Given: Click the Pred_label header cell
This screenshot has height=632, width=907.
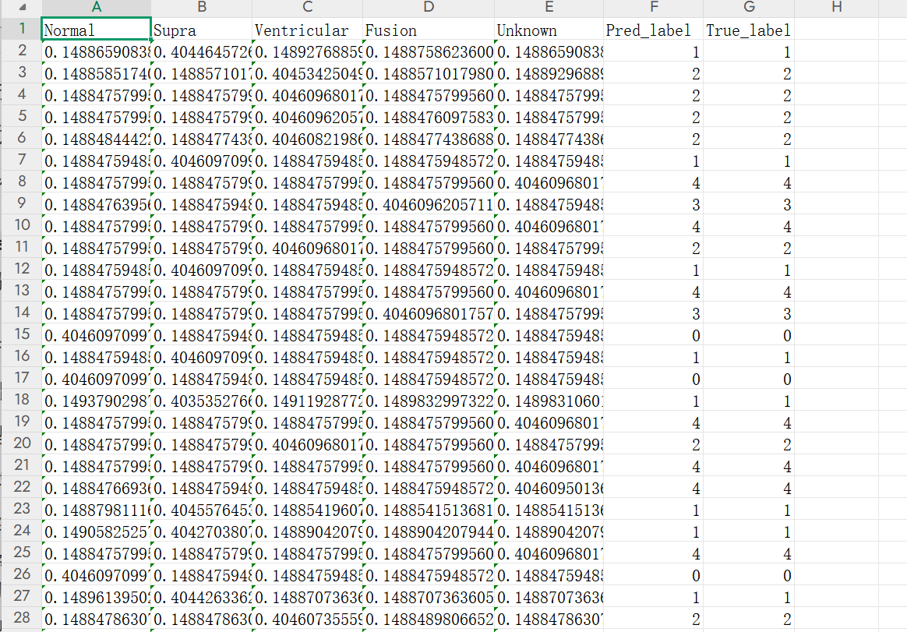Looking at the screenshot, I should 654,30.
